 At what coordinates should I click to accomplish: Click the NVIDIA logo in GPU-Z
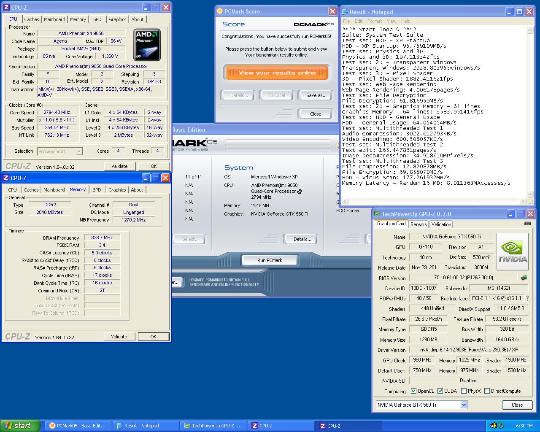(513, 253)
